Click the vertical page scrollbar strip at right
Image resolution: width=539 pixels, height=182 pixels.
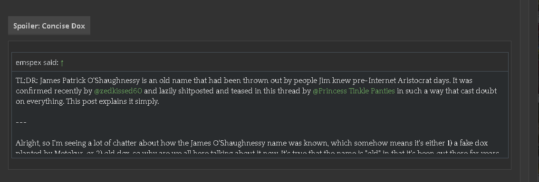tap(524, 91)
